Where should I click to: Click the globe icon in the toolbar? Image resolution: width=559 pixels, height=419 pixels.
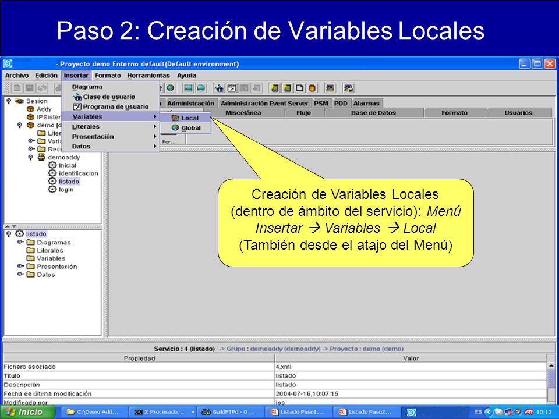tap(171, 88)
